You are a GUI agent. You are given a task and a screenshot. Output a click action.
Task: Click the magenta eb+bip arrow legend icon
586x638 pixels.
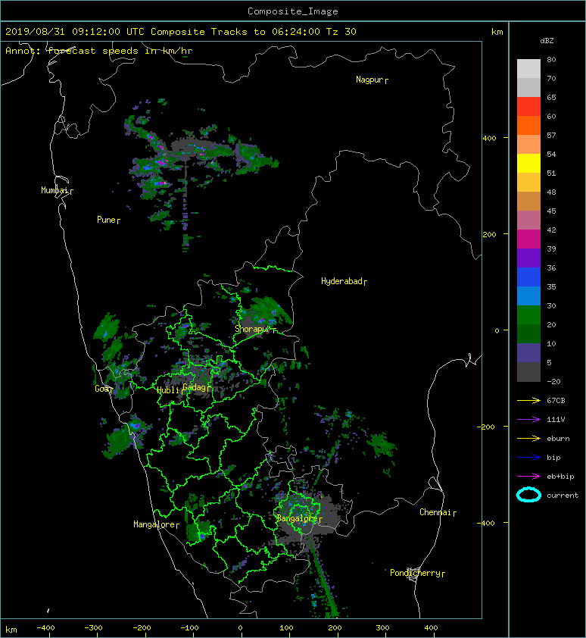(528, 477)
